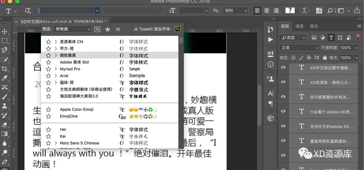Select the Blur drop tool

(4, 143)
